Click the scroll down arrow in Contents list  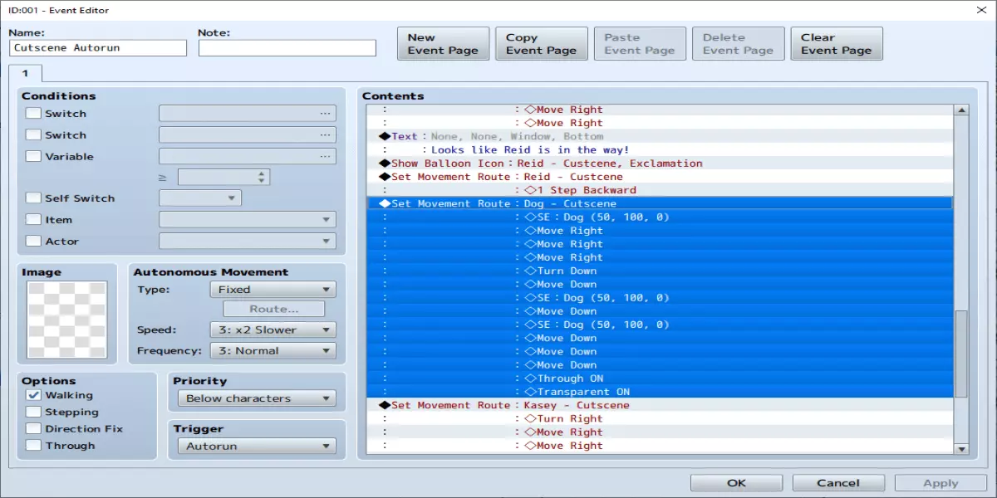[x=961, y=448]
